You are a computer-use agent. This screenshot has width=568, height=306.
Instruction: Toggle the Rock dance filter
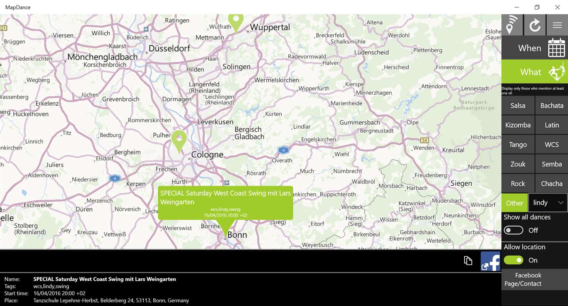click(x=518, y=183)
